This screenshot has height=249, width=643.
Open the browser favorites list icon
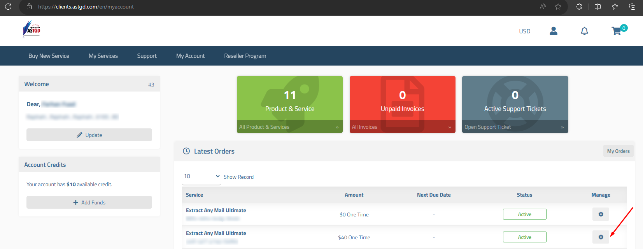[615, 7]
